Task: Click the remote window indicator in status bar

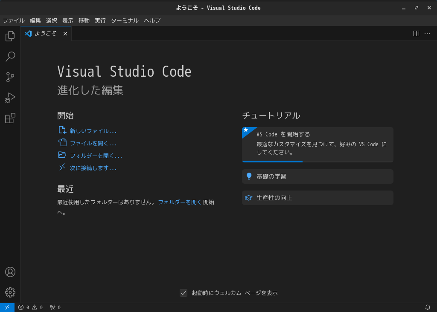Action: click(7, 307)
